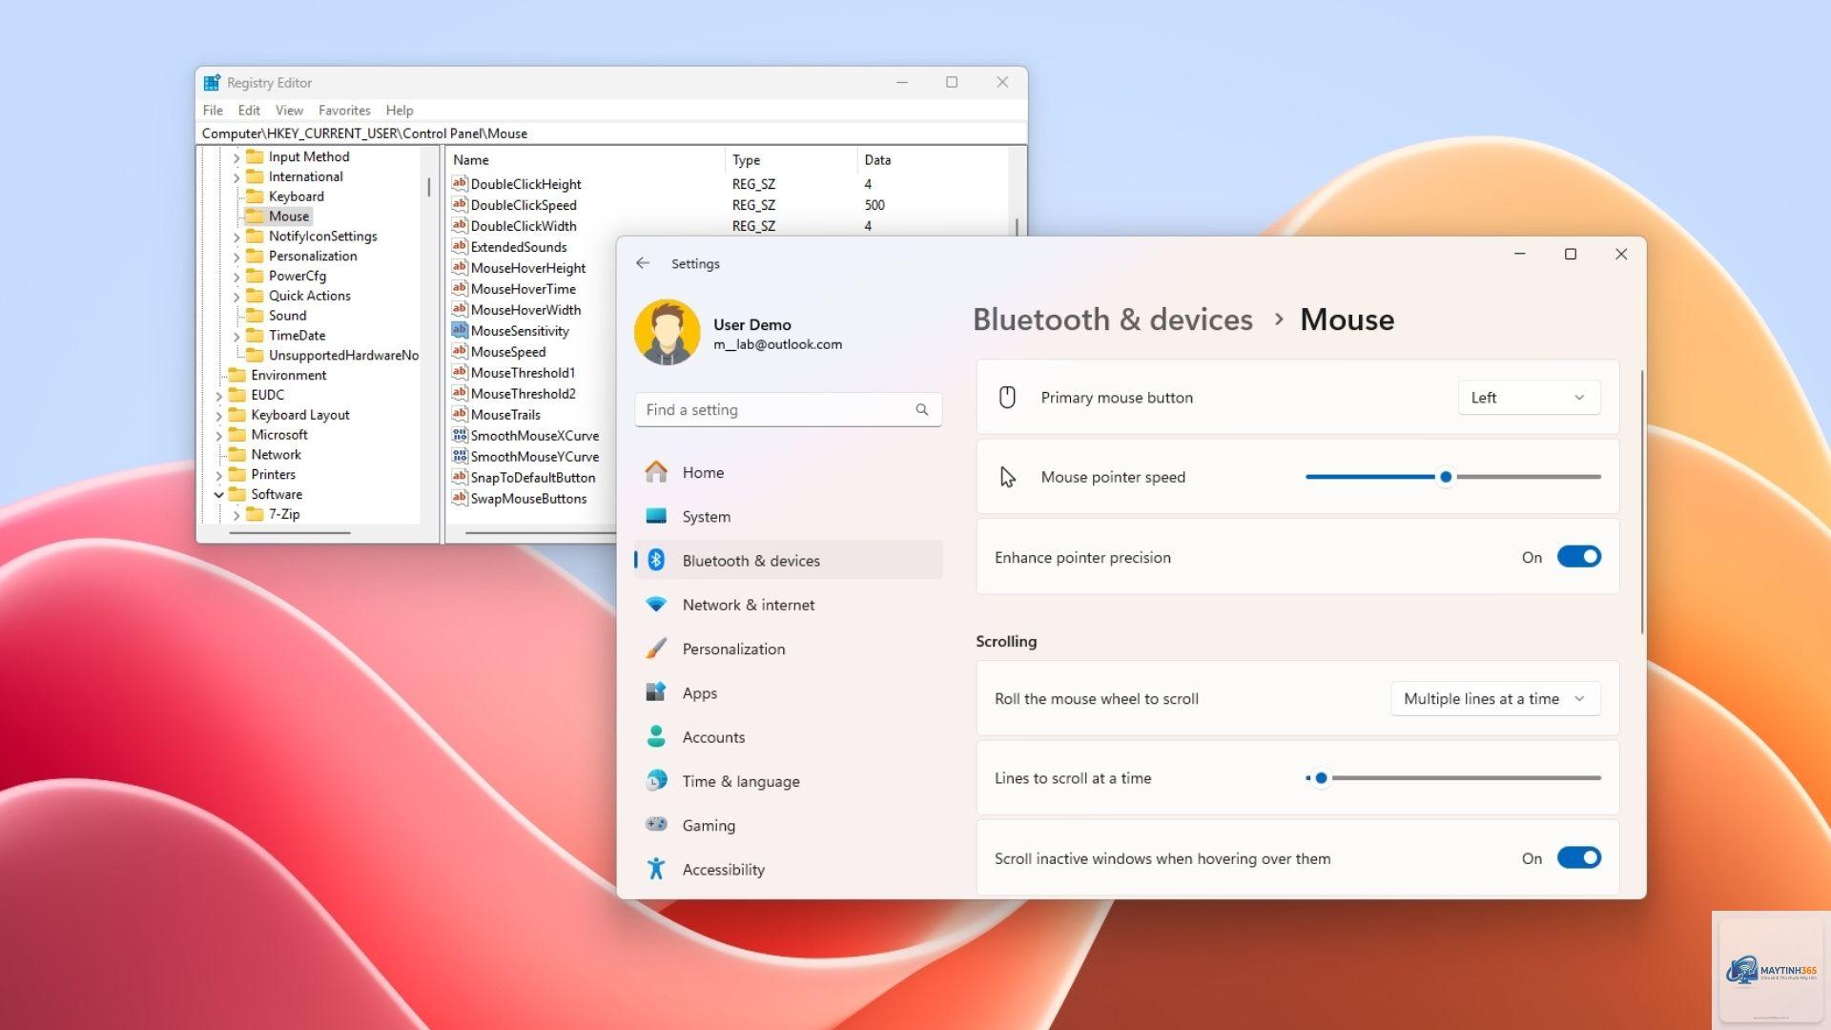Expand the 7-Zip registry key
Screen dimensions: 1831x1030
(x=237, y=515)
